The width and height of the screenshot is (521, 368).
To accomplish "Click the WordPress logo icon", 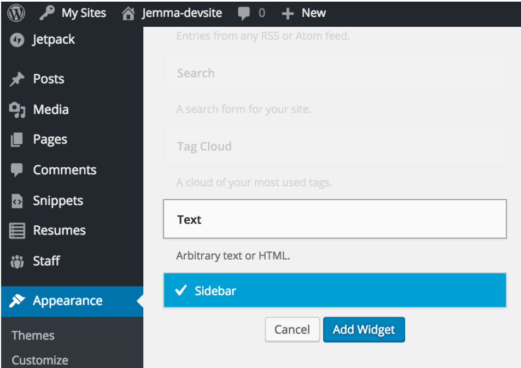I will tap(16, 13).
